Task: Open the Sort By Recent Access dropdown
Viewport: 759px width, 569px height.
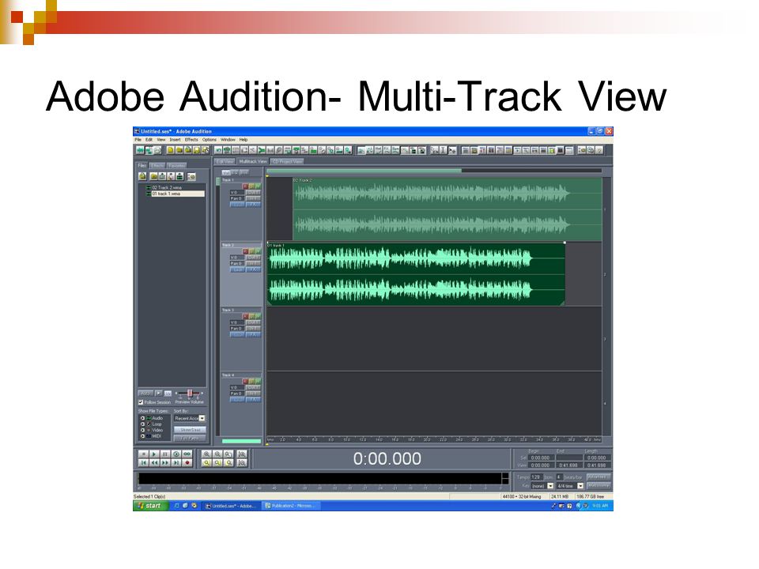Action: pyautogui.click(x=202, y=419)
